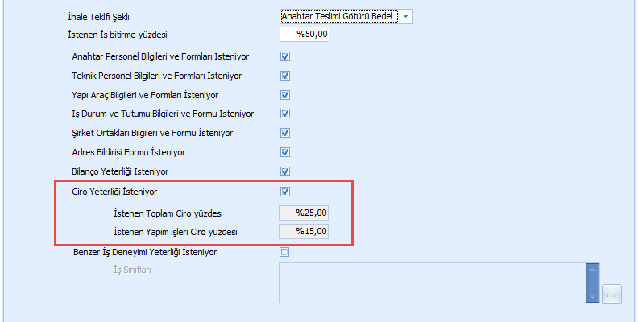The height and width of the screenshot is (322, 638).
Task: Toggle İş Durum ve Tutumu Bilgileri checkbox
Action: (x=284, y=114)
